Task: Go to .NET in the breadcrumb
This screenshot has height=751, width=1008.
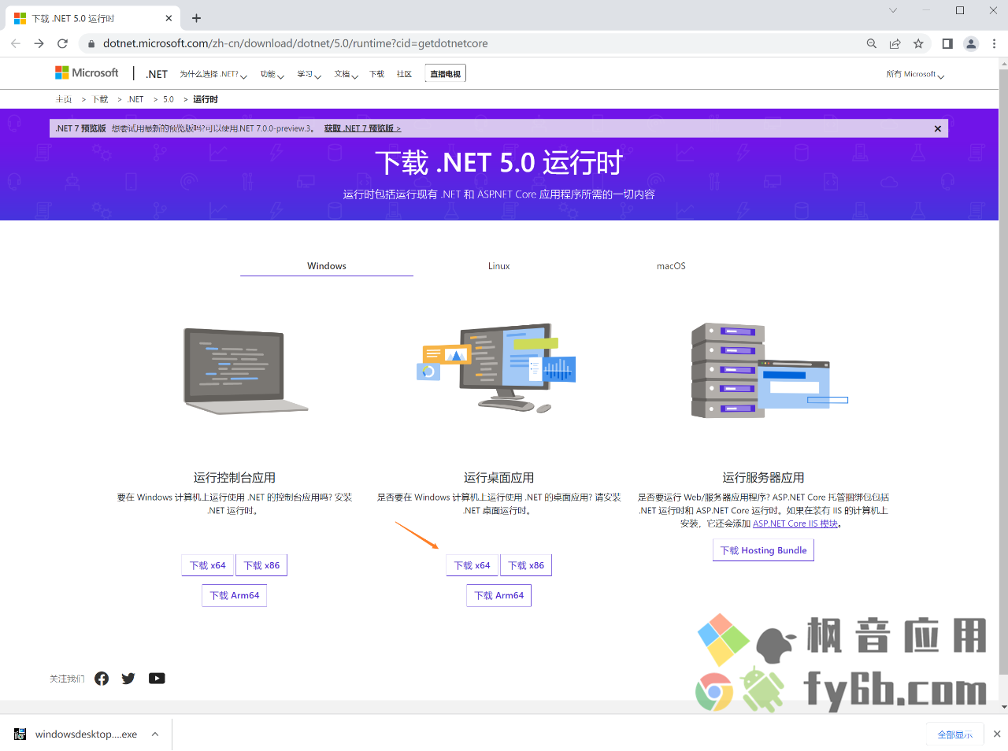Action: [135, 99]
